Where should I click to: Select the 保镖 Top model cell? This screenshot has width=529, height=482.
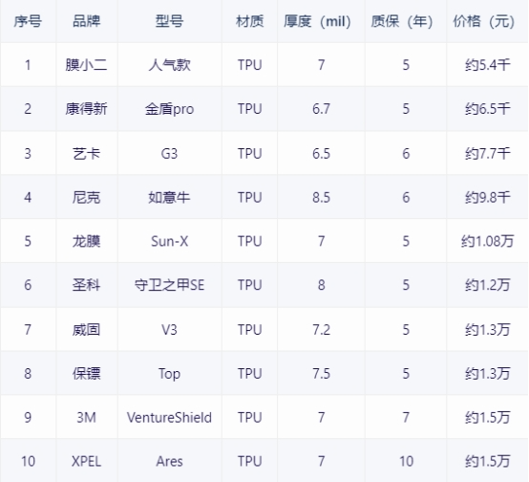[170, 373]
